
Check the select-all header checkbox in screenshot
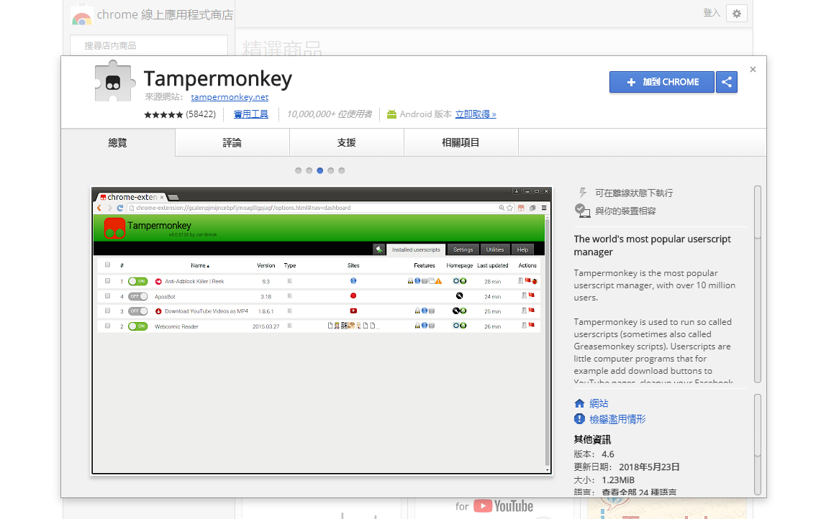[x=108, y=265]
